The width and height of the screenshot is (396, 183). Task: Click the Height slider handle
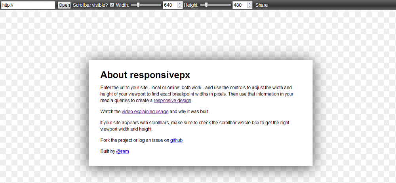coord(206,5)
